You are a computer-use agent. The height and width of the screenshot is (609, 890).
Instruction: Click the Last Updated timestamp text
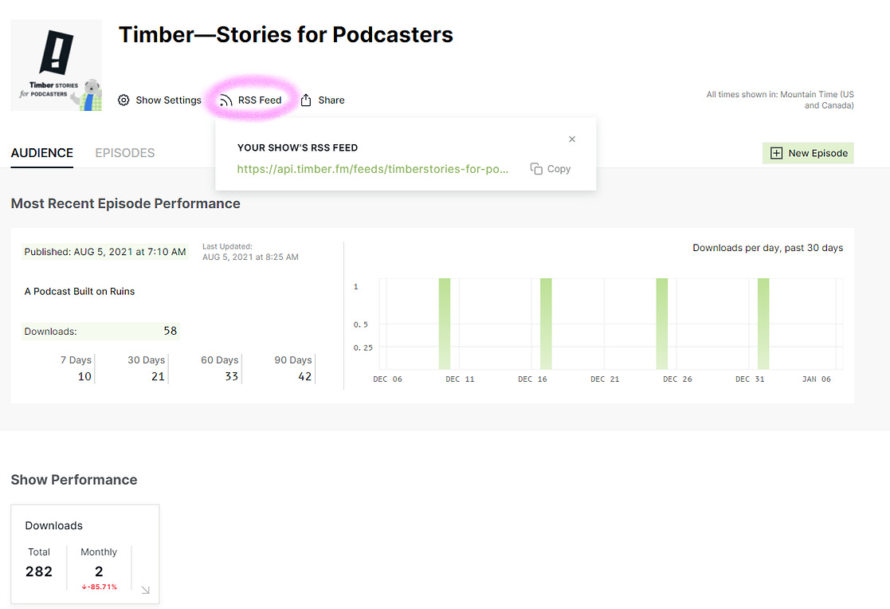click(x=250, y=252)
